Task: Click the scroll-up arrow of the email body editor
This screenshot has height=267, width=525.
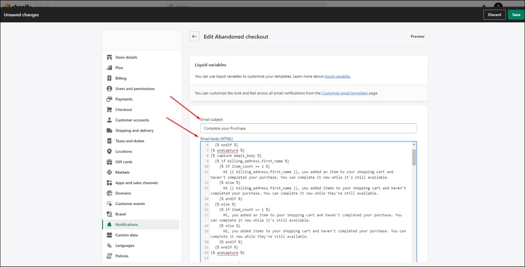Action: point(414,144)
